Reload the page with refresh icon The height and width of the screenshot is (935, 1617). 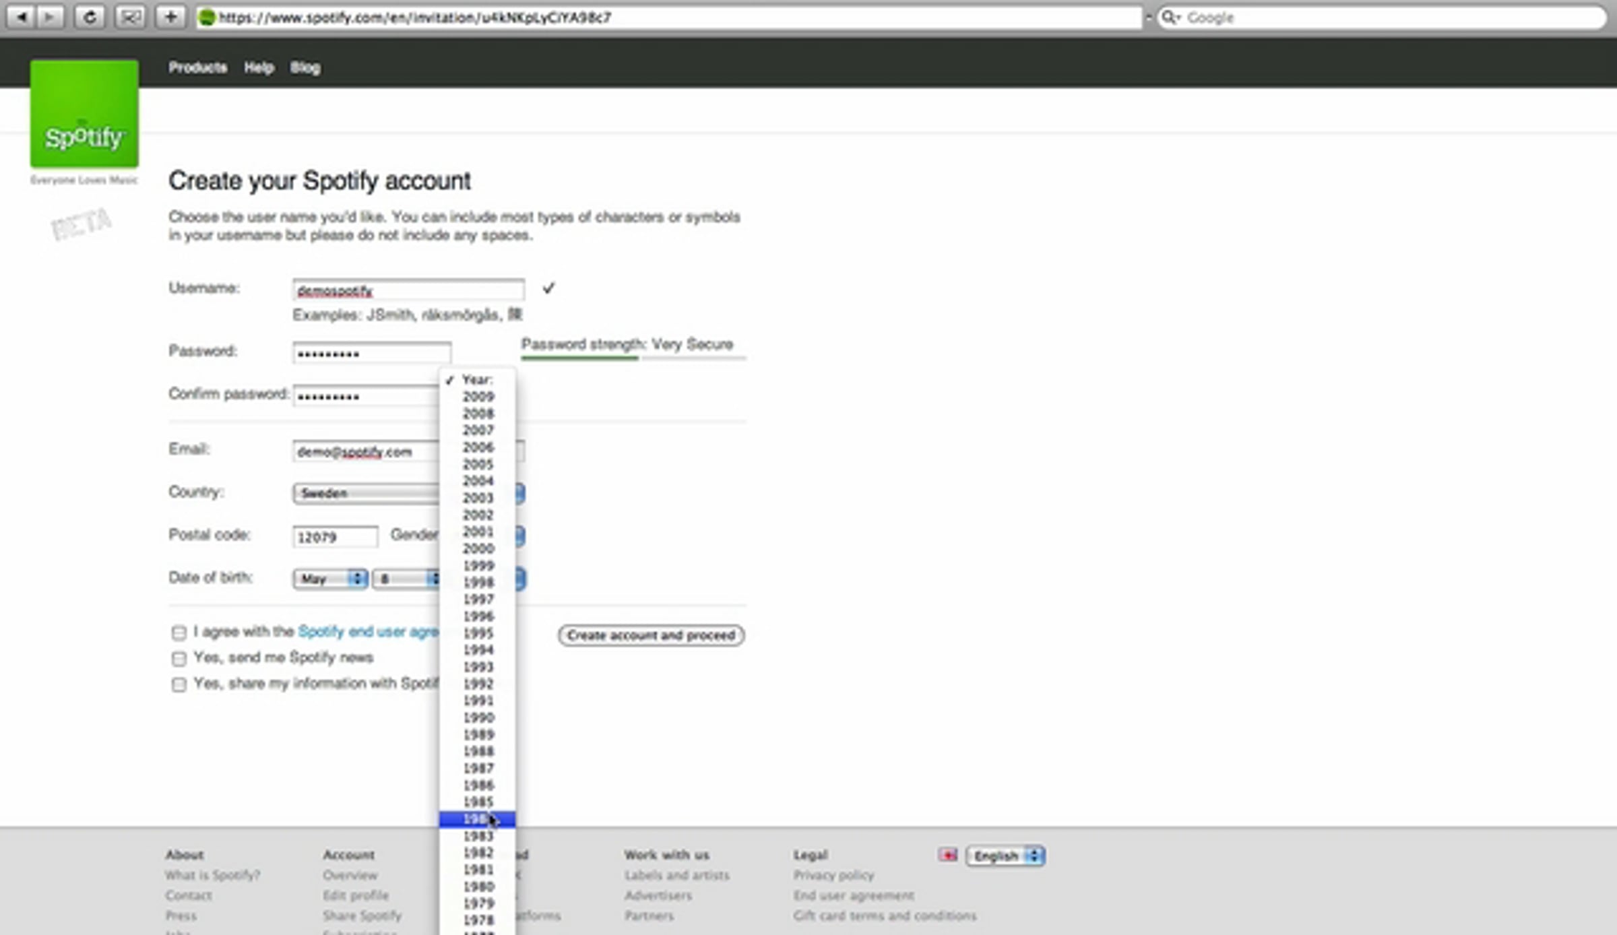tap(89, 17)
